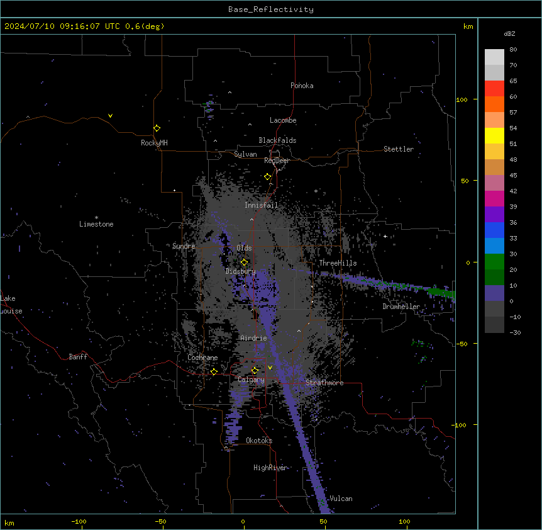Click the Base_Reflectivity title text
542x530 pixels.
tap(271, 9)
